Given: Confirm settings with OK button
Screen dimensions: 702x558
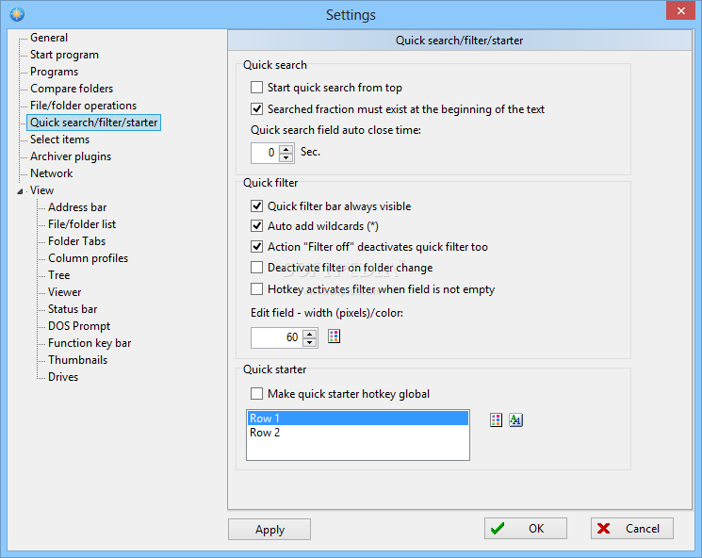Looking at the screenshot, I should point(526,529).
